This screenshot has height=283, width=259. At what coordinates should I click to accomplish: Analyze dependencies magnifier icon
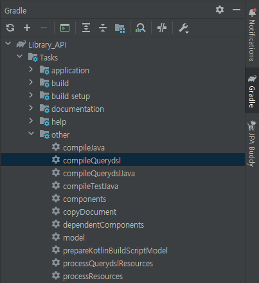(x=141, y=28)
